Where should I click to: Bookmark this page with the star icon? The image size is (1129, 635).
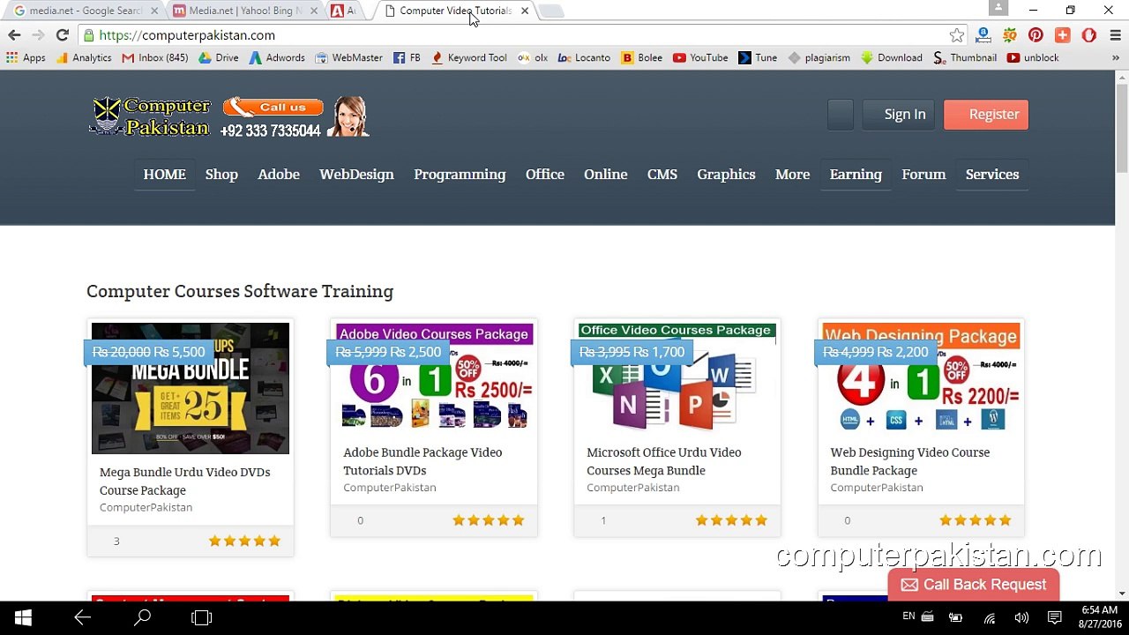pyautogui.click(x=957, y=35)
